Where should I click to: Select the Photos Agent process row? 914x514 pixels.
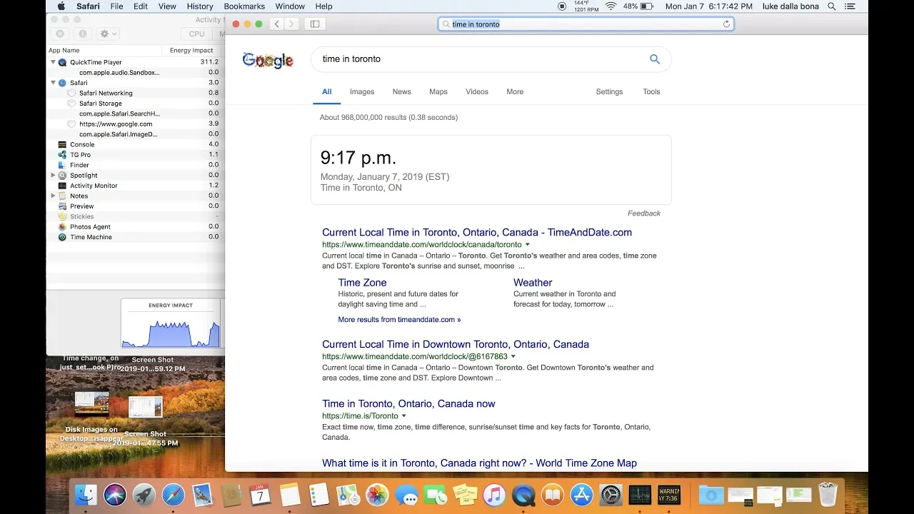[136, 227]
